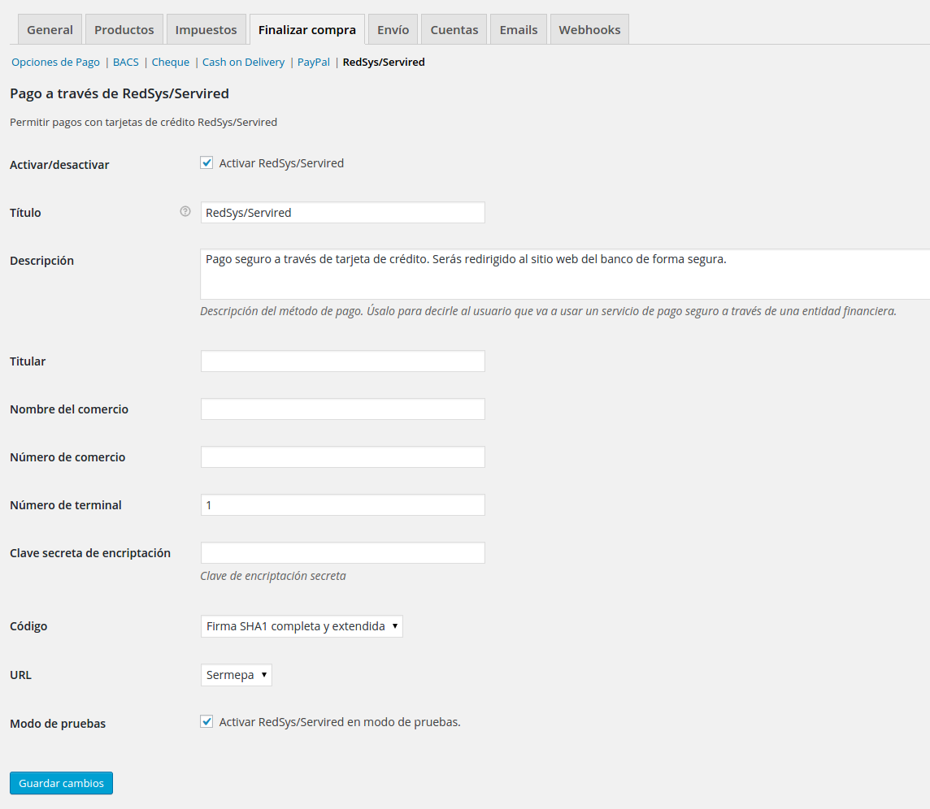Uncheck the Activar RedSys/Servired checkbox
Viewport: 930px width, 809px height.
pyautogui.click(x=206, y=163)
